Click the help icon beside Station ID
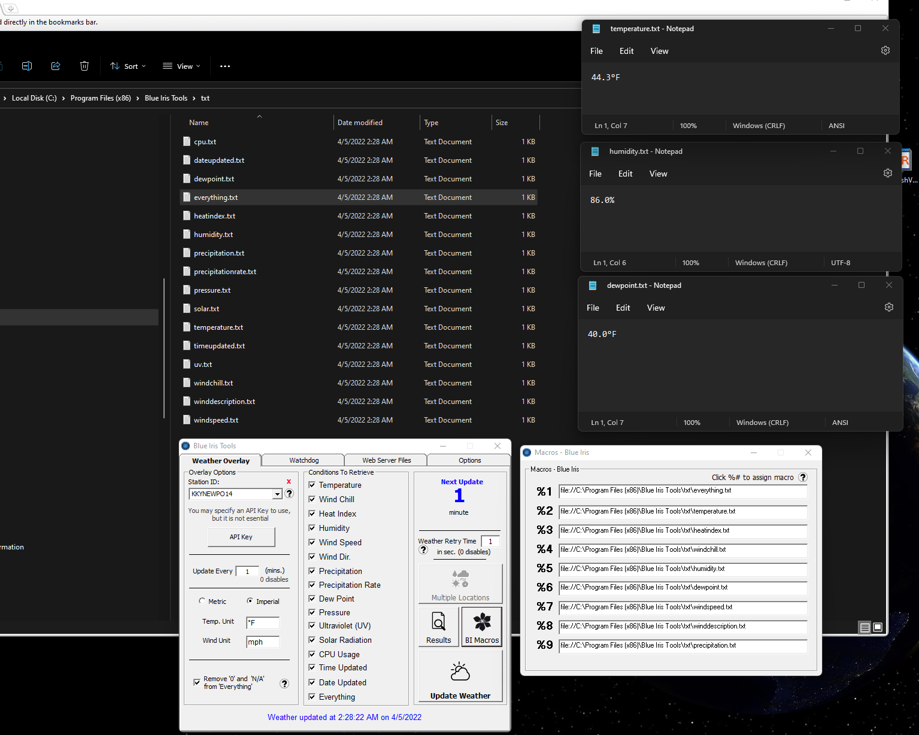The width and height of the screenshot is (919, 735). [x=289, y=493]
